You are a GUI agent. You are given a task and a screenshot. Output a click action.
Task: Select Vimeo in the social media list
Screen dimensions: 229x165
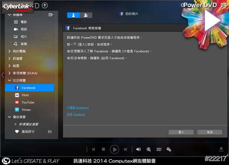23,110
